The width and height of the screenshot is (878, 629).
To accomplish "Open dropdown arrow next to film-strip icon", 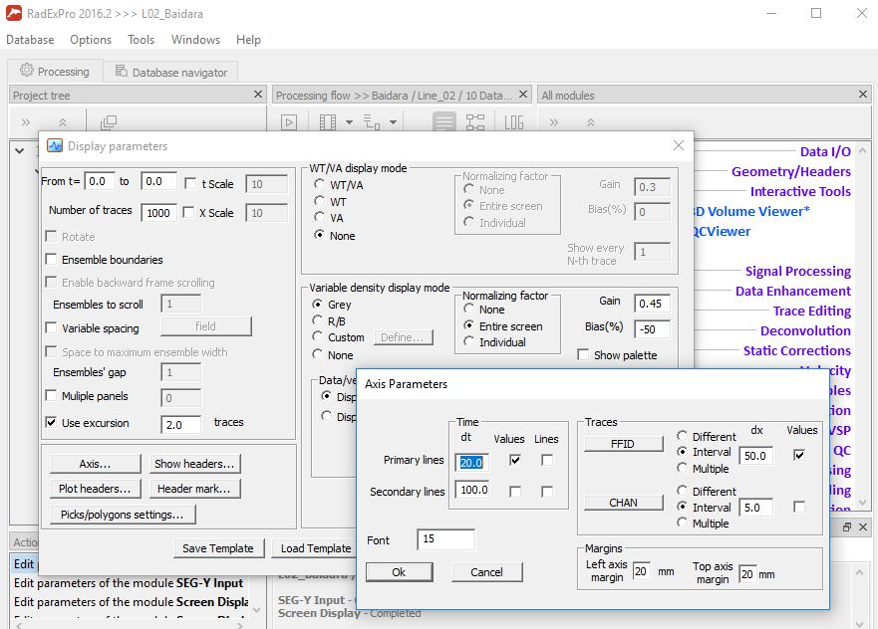I will tap(349, 121).
